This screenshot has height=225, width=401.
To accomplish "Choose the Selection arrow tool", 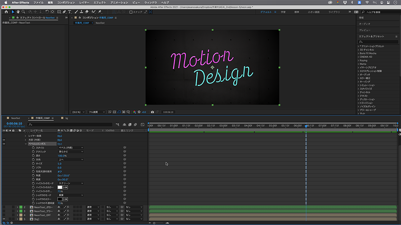I will (x=13, y=12).
